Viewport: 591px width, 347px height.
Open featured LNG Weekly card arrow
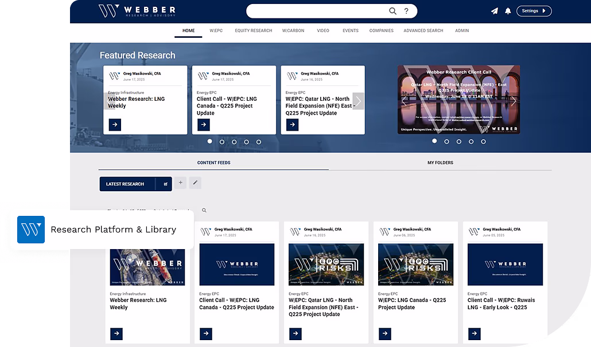point(115,124)
